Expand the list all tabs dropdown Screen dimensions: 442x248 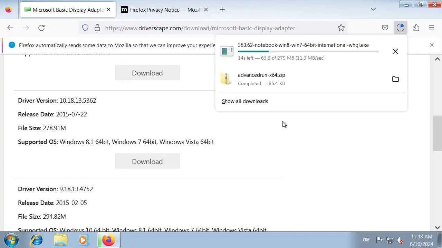click(373, 10)
